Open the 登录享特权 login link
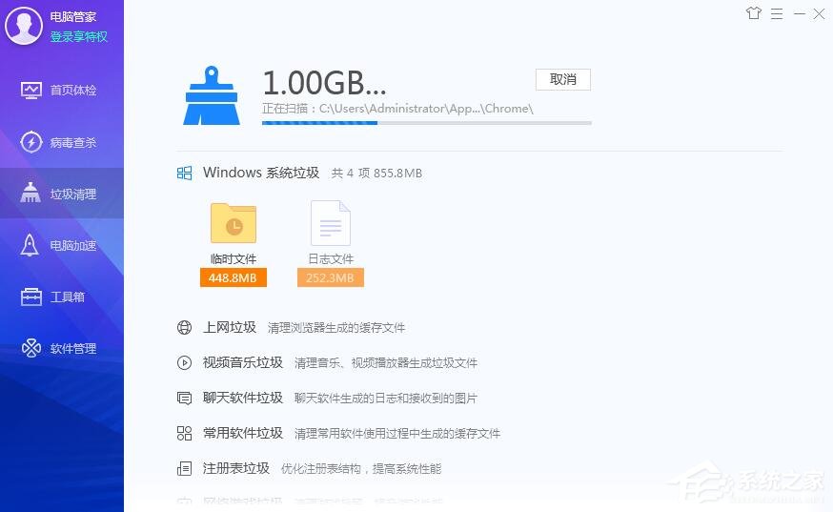Viewport: 833px width, 512px height. [78, 36]
